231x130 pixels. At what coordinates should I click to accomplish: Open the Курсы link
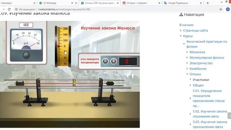(x=188, y=36)
